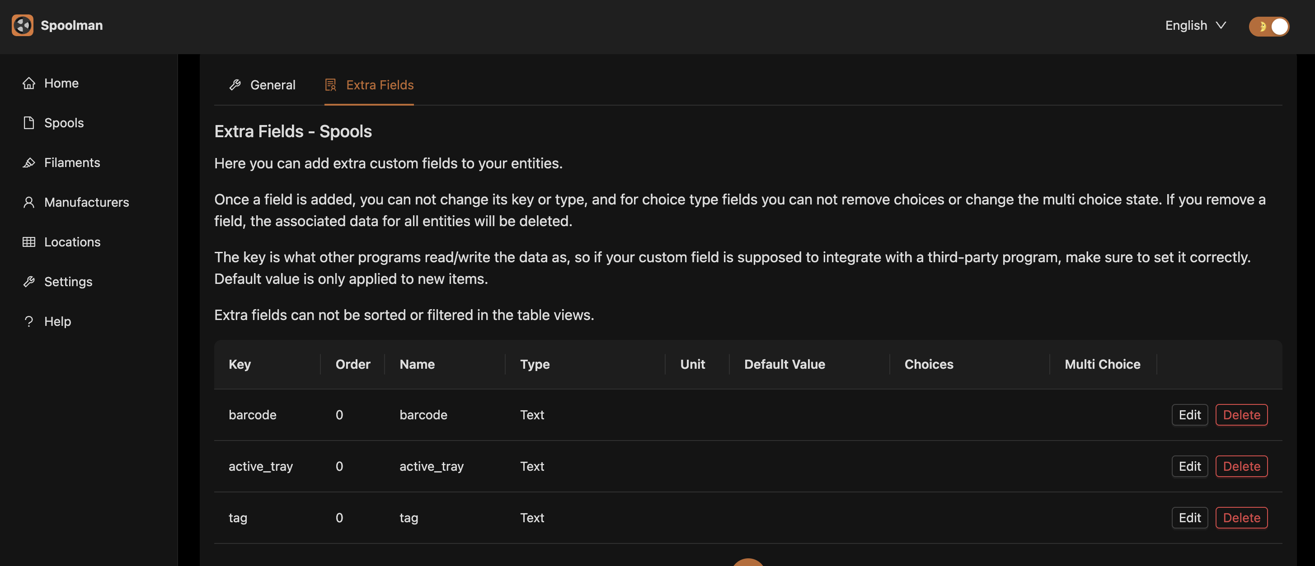This screenshot has height=566, width=1315.
Task: Delete the tag field
Action: [x=1241, y=518]
